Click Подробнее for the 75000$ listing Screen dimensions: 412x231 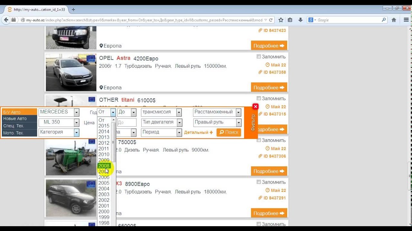[269, 171]
